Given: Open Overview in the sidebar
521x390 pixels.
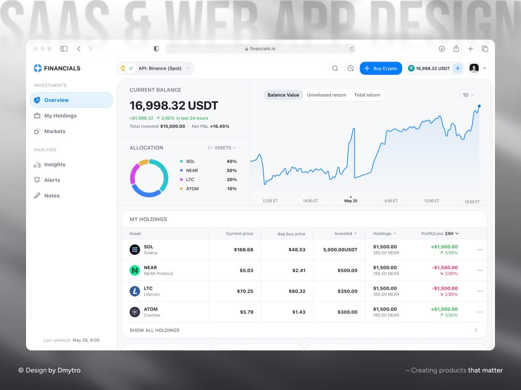Looking at the screenshot, I should tap(71, 100).
